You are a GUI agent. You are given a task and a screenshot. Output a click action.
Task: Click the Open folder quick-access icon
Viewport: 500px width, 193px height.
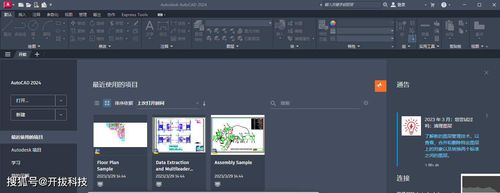click(28, 5)
